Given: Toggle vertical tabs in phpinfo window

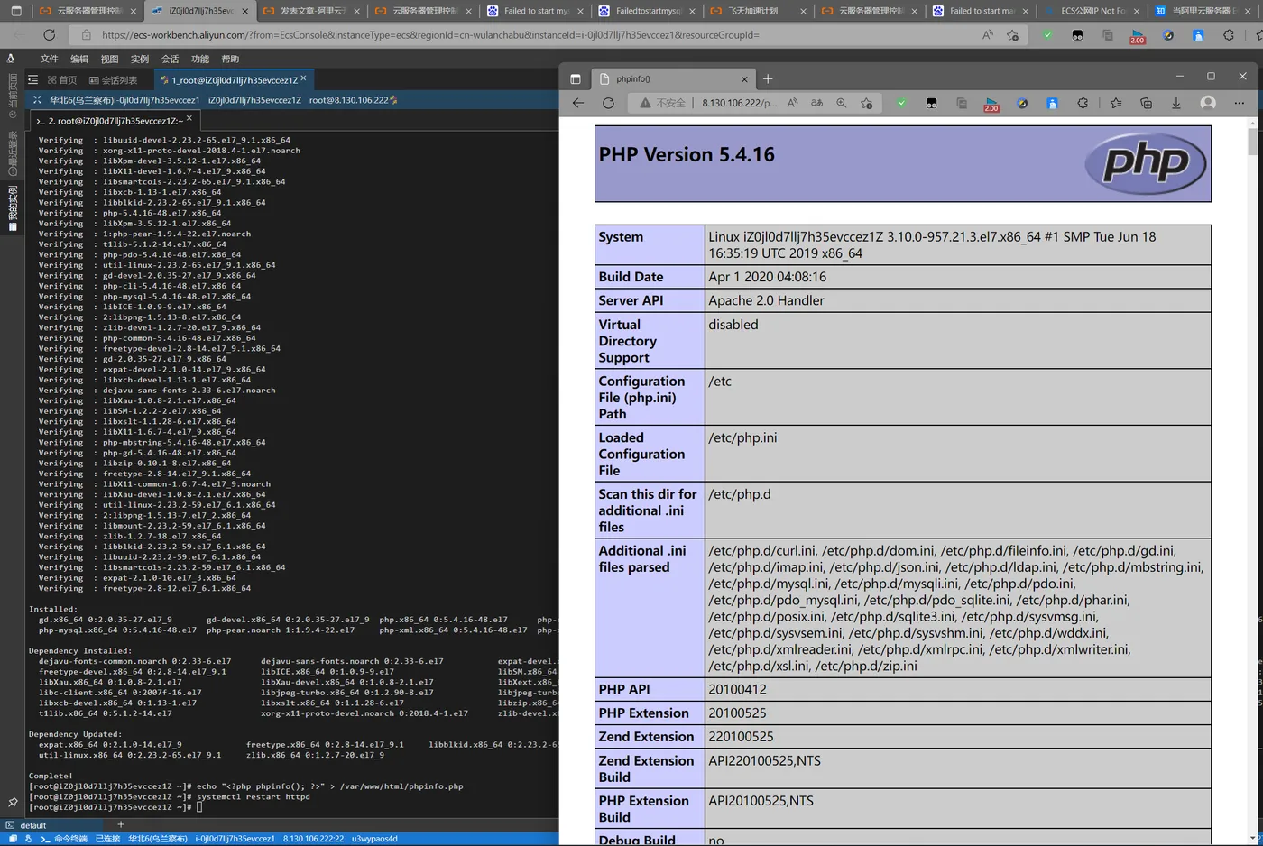Looking at the screenshot, I should coord(576,78).
